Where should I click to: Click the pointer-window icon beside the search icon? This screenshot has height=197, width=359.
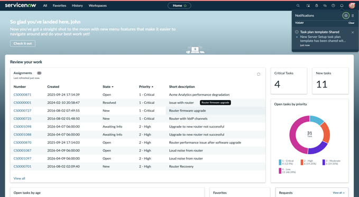(x=308, y=5)
